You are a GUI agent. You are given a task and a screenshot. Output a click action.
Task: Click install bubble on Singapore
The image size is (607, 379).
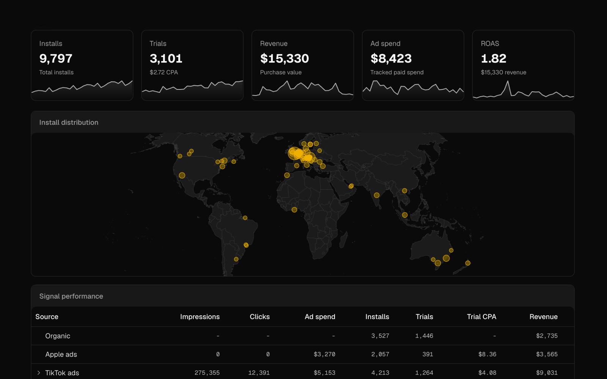coord(405,215)
